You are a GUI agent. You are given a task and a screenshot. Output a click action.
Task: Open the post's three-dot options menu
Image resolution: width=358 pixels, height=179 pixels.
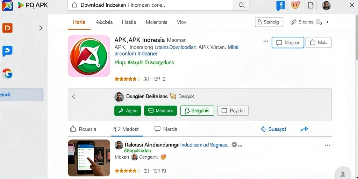click(x=327, y=145)
